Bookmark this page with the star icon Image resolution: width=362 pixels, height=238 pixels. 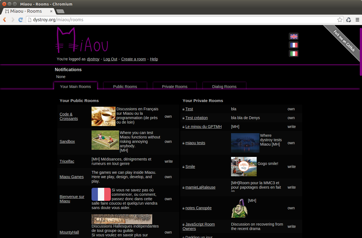click(x=340, y=20)
